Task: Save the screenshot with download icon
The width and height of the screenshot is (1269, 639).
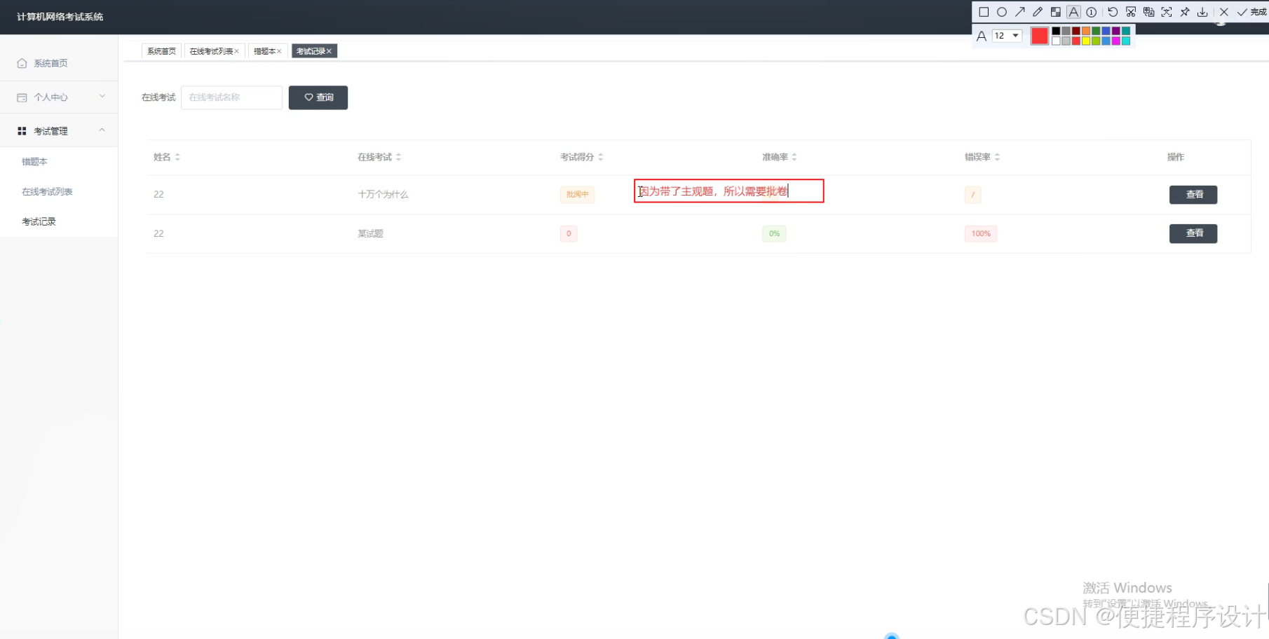Action: coord(1202,12)
